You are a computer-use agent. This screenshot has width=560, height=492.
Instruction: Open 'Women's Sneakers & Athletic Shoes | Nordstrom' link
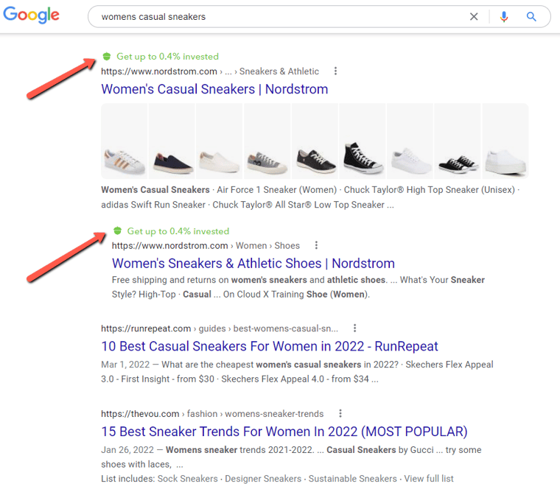coord(253,264)
